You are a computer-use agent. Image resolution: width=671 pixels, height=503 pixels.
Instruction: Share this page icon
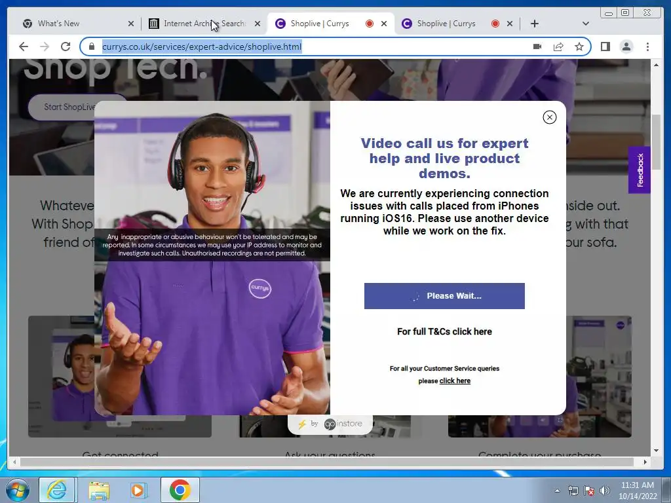click(558, 47)
